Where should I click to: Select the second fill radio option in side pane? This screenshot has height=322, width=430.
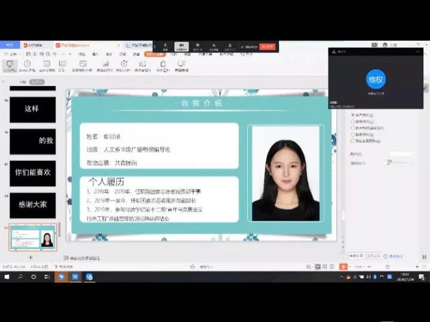353,121
